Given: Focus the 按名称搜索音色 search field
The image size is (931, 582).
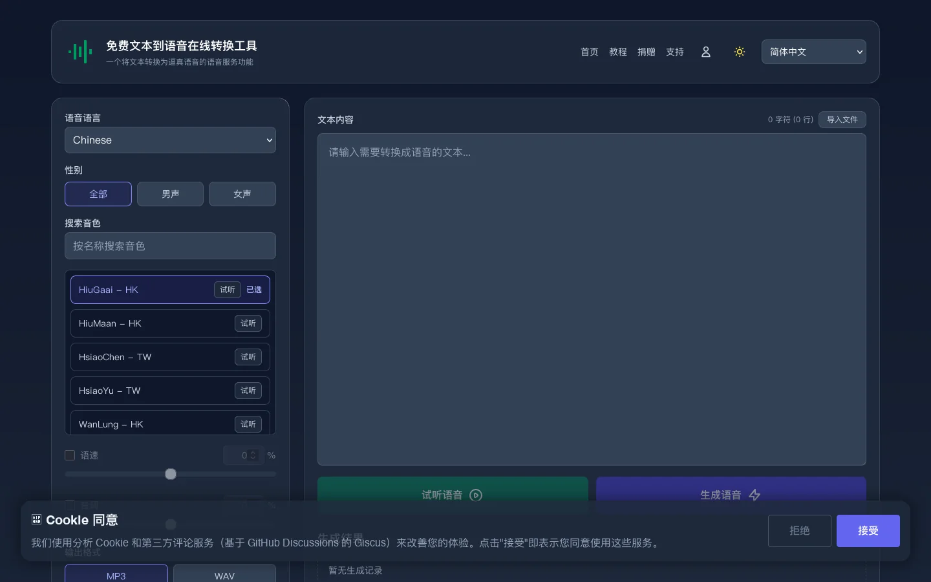Looking at the screenshot, I should tap(170, 246).
